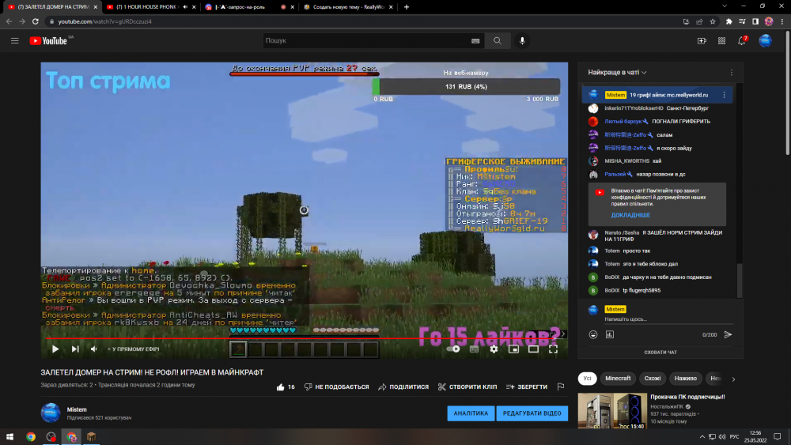
Task: Open pinned message options three dots
Action: point(725,95)
